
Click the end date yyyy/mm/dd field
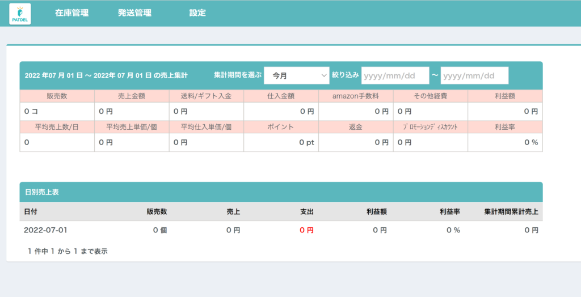(474, 75)
